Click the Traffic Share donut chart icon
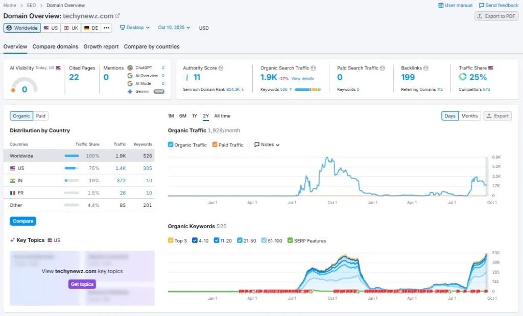This screenshot has width=523, height=316. tap(463, 77)
